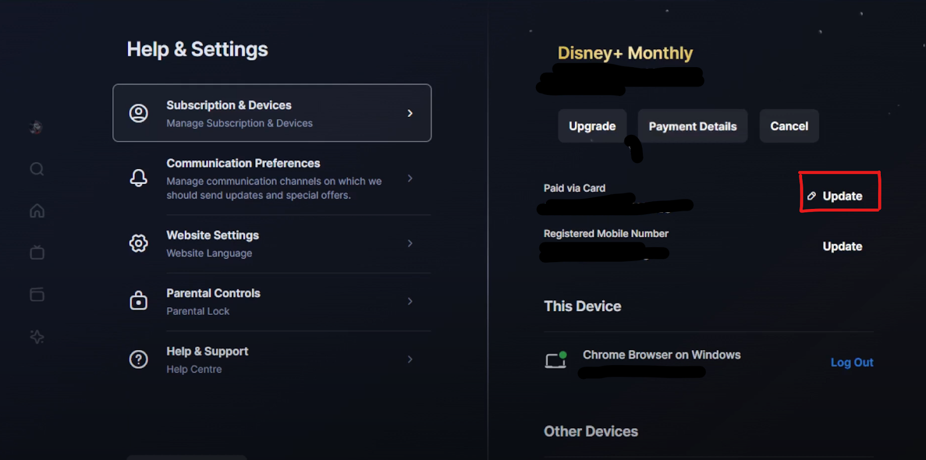Open Search from the sidebar
Image resolution: width=926 pixels, height=460 pixels.
[37, 169]
